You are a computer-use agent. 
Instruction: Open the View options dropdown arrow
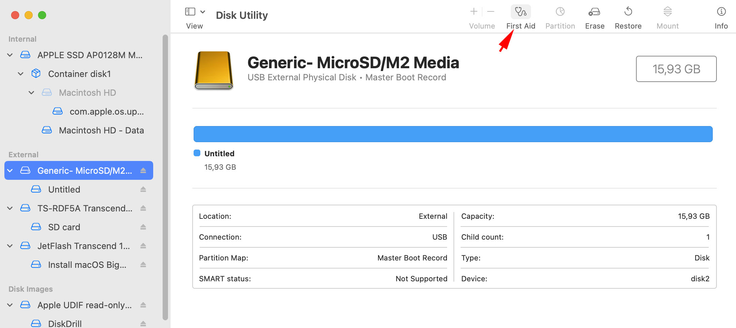[203, 12]
